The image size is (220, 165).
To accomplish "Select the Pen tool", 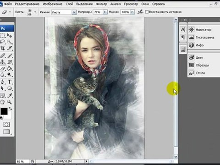I will tap(3, 82).
